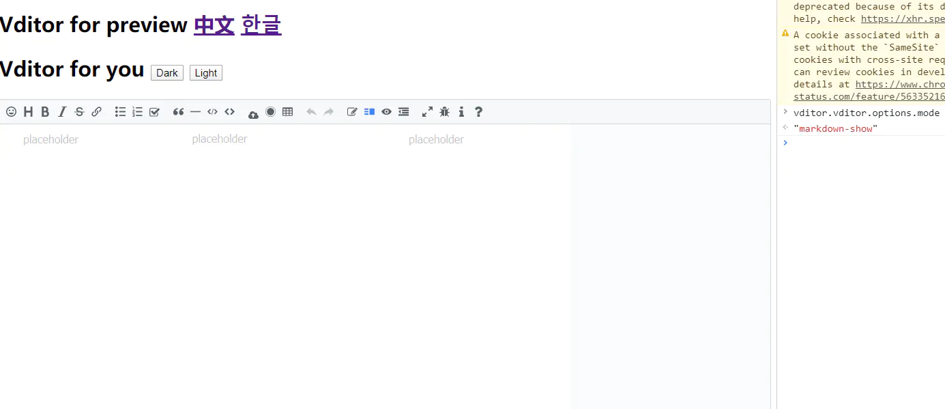Open devtools with the bug icon
Screen dimensions: 945x409
[444, 112]
